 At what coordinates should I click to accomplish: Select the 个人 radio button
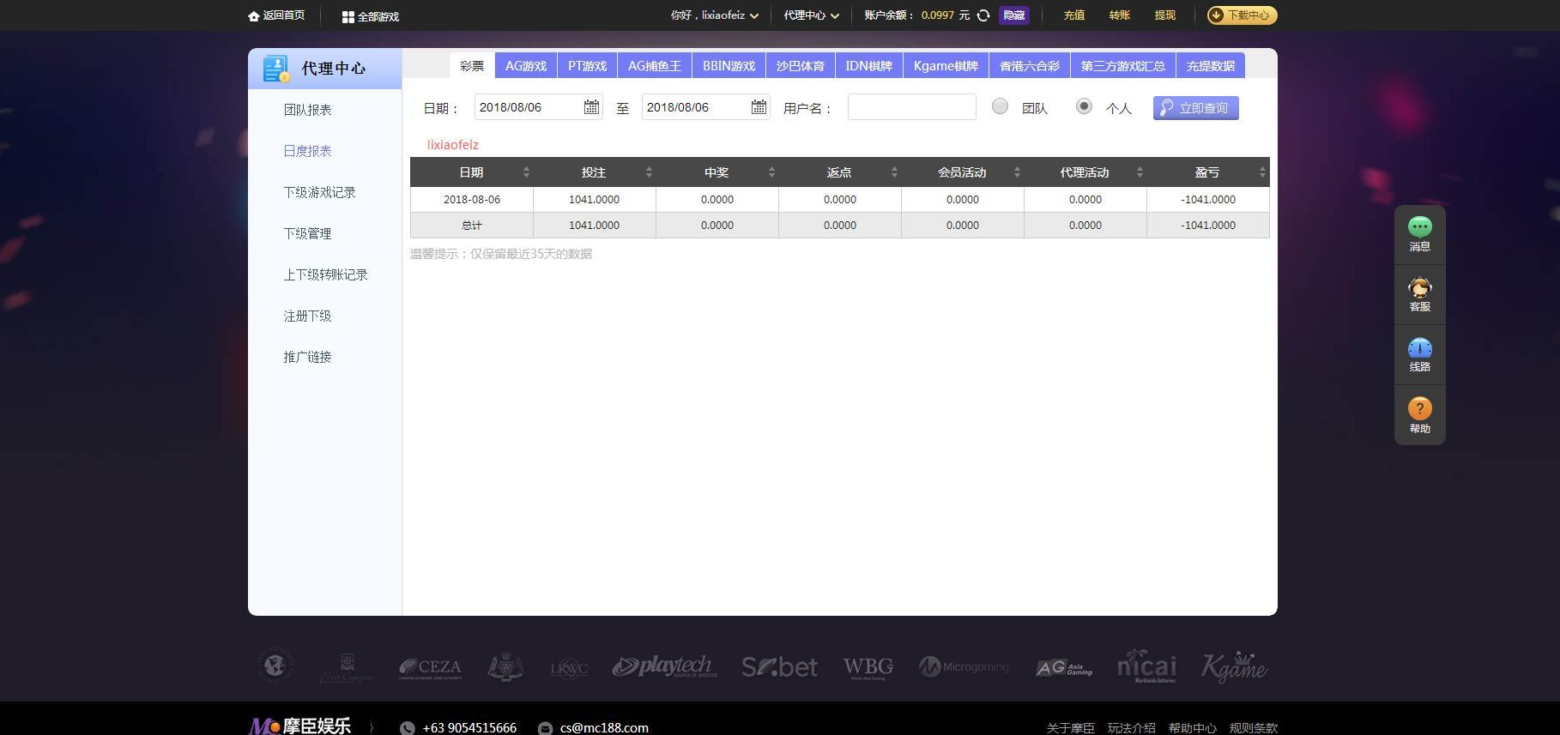1084,106
